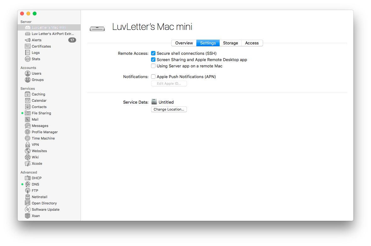Open the Users icon
371x246 pixels.
pyautogui.click(x=28, y=73)
